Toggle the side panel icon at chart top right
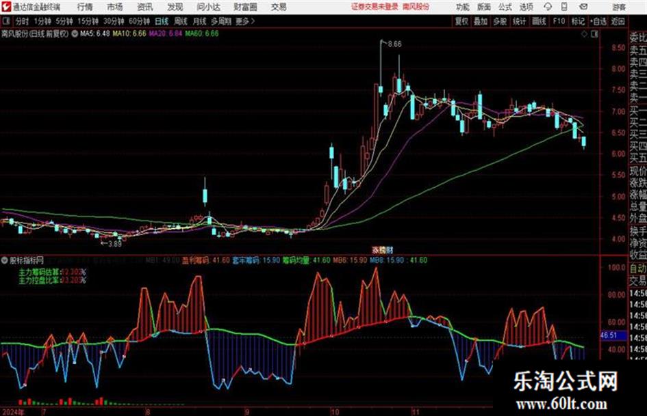Image resolution: width=647 pixels, height=416 pixels. click(x=594, y=34)
